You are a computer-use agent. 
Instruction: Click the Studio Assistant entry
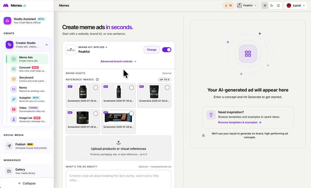point(27,21)
